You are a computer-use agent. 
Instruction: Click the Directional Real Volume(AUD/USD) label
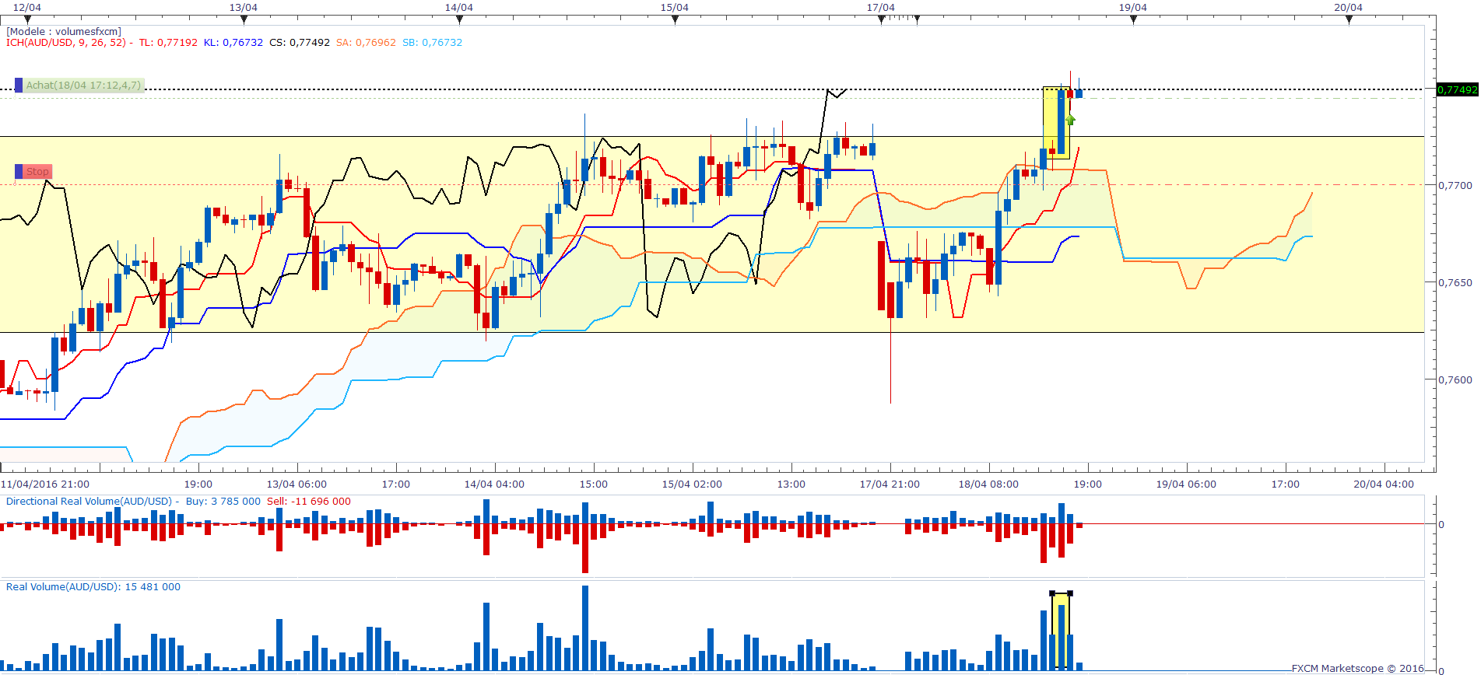point(89,502)
